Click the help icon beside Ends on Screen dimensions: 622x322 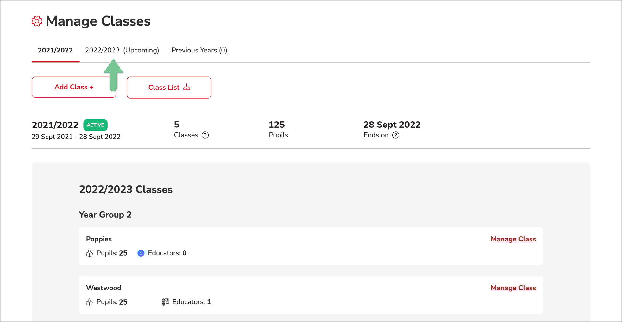[396, 135]
